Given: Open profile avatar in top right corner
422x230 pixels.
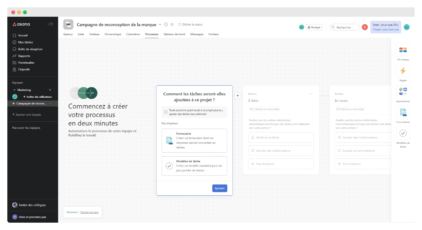Looking at the screenshot, I should click(x=406, y=27).
